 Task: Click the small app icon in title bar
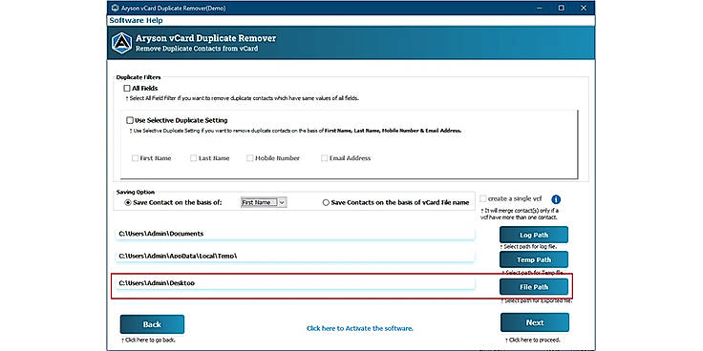click(x=116, y=8)
